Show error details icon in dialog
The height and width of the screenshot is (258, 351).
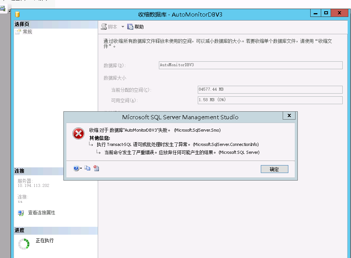[96, 168]
